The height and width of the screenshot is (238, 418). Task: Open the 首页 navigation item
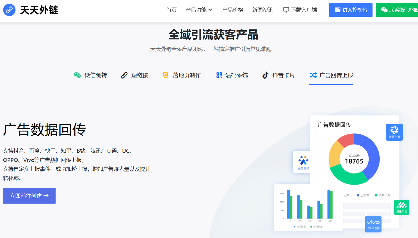pos(171,10)
